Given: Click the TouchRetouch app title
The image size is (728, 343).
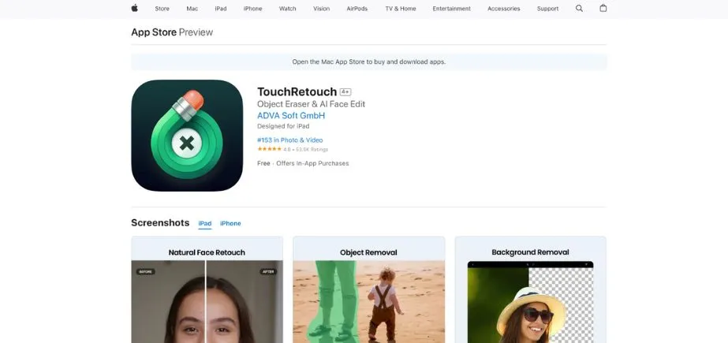Looking at the screenshot, I should click(x=297, y=91).
